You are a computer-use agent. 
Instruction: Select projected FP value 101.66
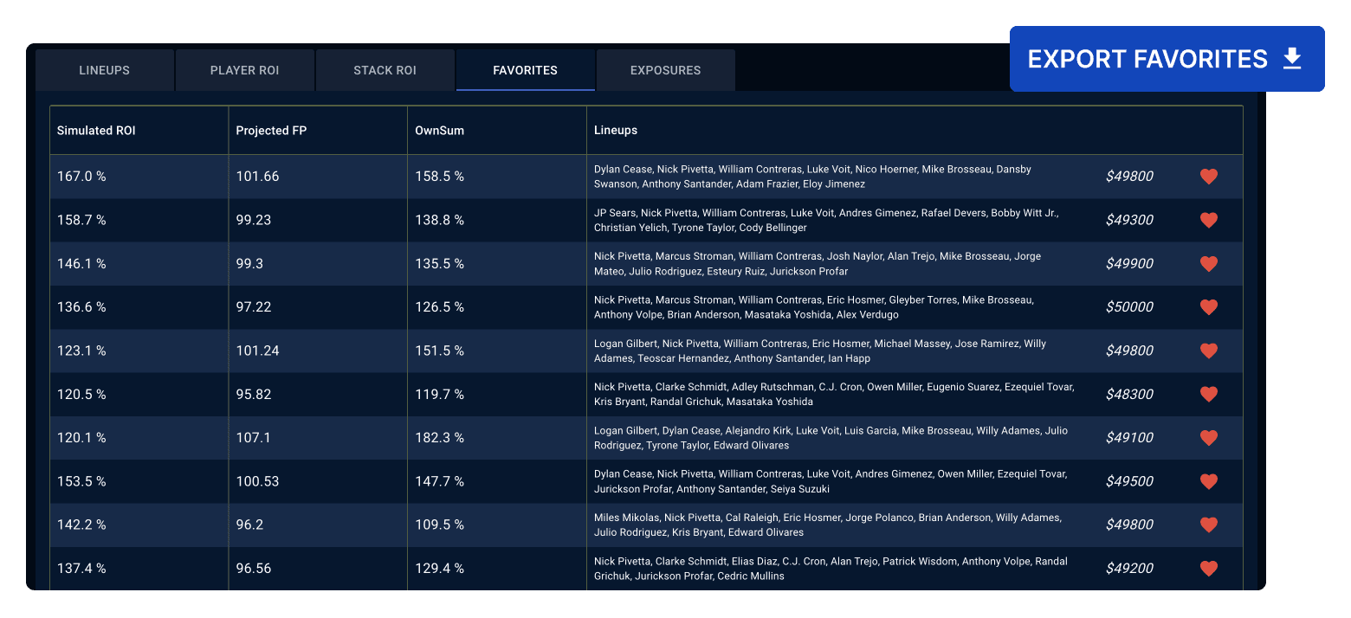coord(257,177)
